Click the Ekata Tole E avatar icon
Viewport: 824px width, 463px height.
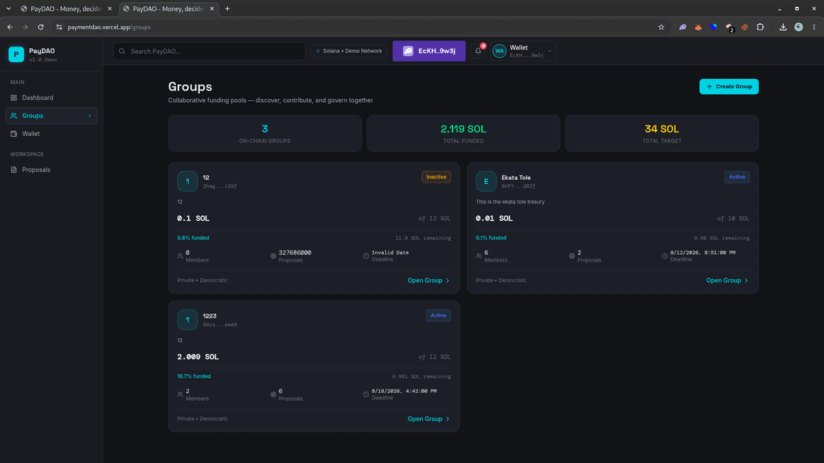click(486, 181)
